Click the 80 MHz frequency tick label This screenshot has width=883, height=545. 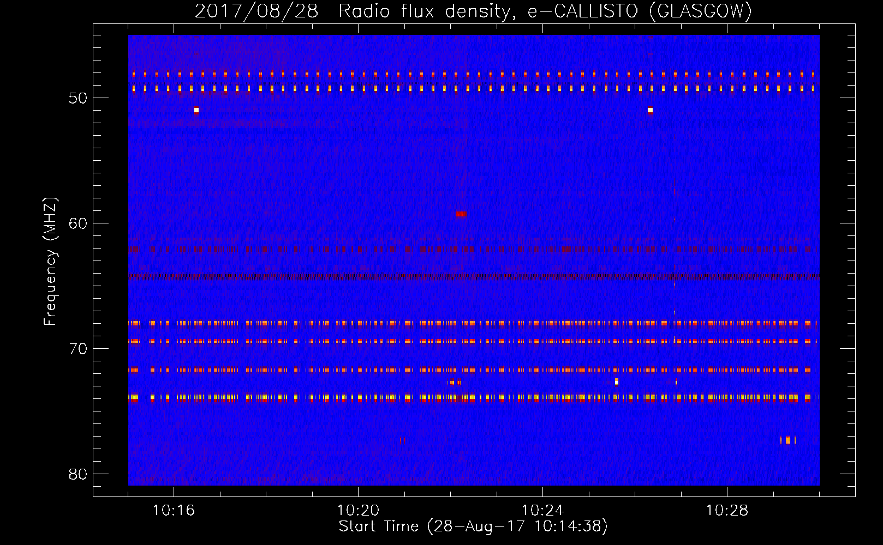click(78, 474)
